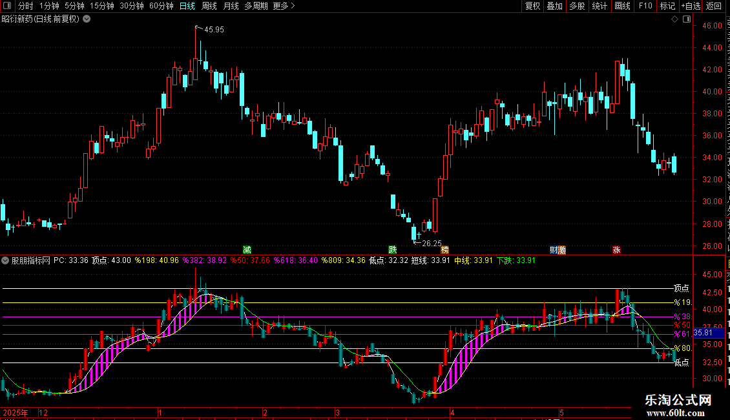Click the %618: 36.40 indicator value
The image size is (730, 420).
[x=296, y=260]
